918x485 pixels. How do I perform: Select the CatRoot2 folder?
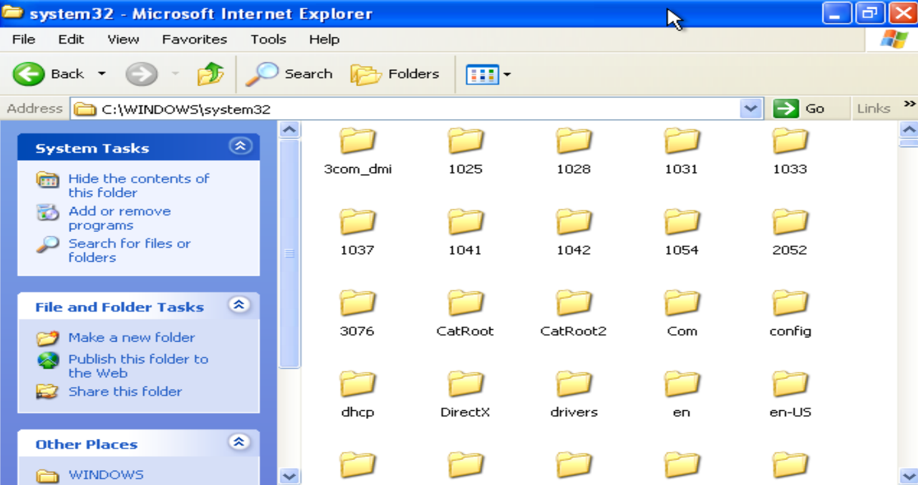[x=573, y=313]
